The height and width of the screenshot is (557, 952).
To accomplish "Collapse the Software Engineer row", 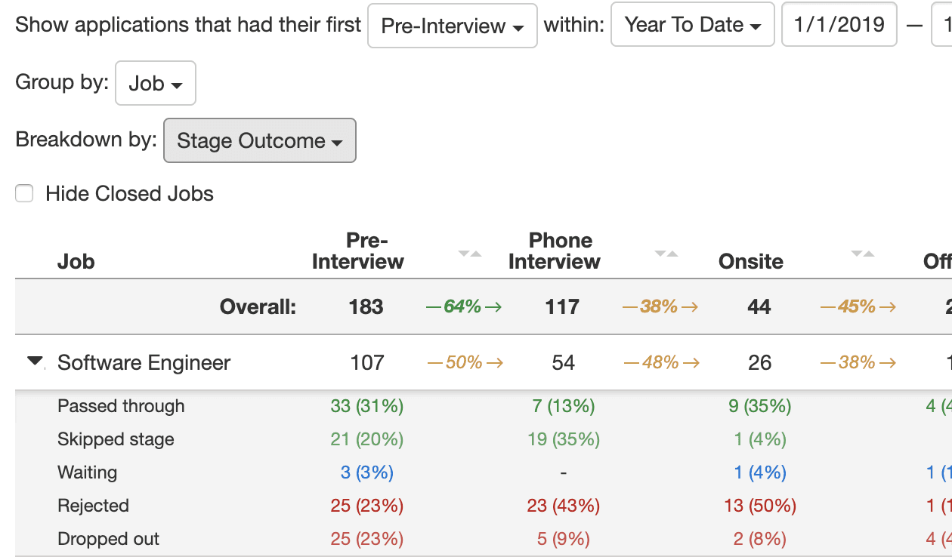I will 35,362.
